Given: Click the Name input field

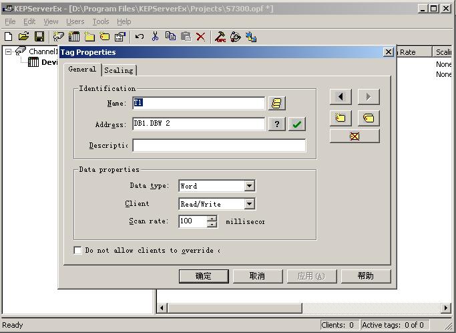Looking at the screenshot, I should [x=199, y=103].
